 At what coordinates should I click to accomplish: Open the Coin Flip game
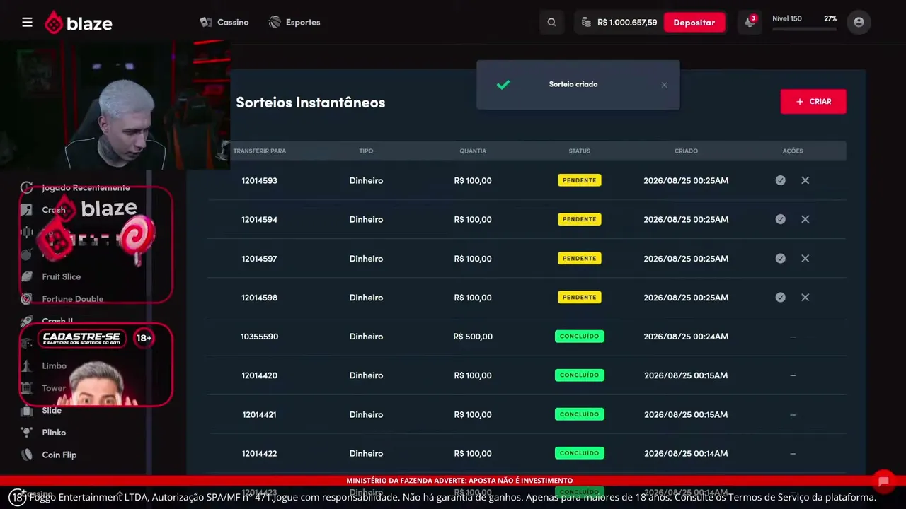[59, 455]
